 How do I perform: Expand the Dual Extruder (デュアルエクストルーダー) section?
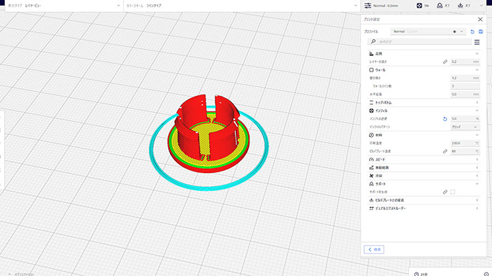click(x=423, y=208)
